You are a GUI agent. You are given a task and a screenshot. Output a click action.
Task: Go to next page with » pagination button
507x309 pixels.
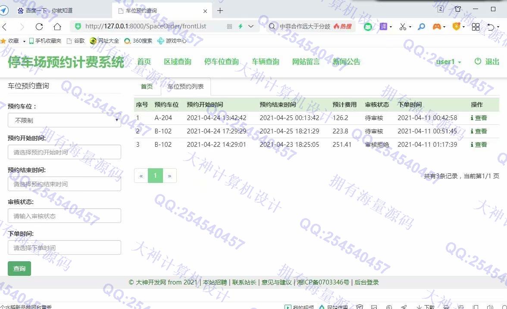(x=169, y=176)
